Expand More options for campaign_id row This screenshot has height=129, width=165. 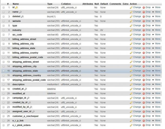tap(156, 98)
